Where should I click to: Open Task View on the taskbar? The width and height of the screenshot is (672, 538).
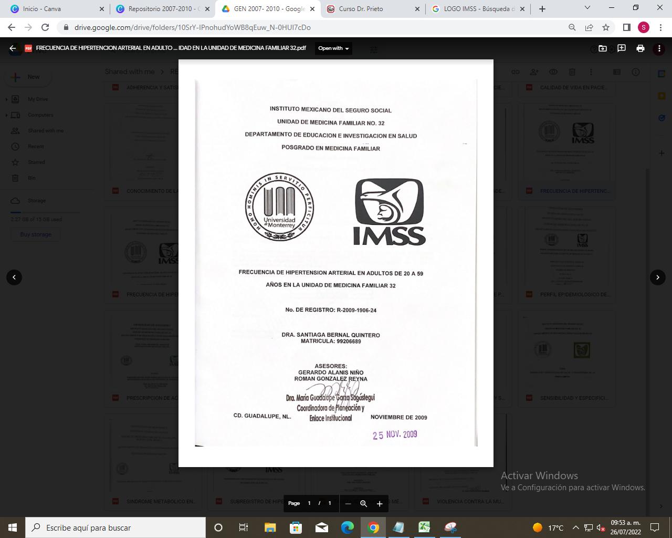[x=244, y=527]
